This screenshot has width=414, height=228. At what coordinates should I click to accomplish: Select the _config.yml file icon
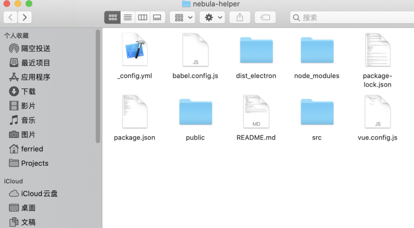(x=134, y=50)
